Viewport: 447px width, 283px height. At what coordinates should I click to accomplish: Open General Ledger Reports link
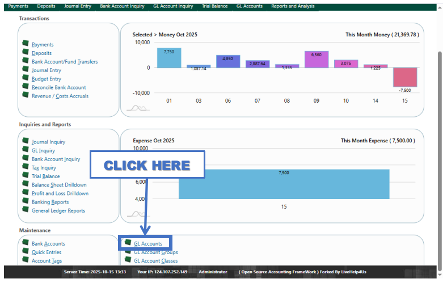58,210
